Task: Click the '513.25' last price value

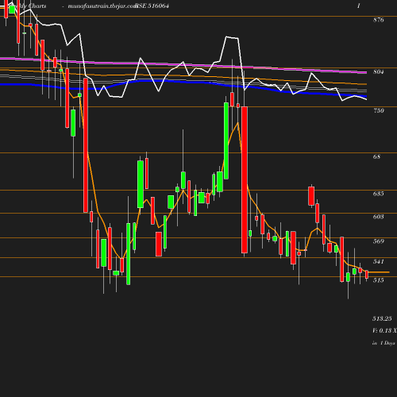Action: (x=382, y=318)
